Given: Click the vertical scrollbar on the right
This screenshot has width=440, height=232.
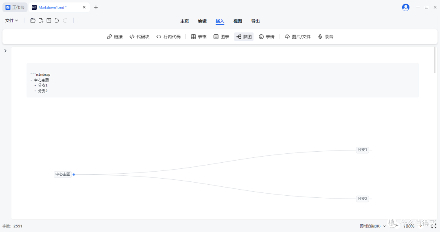Looking at the screenshot, I should (x=435, y=60).
